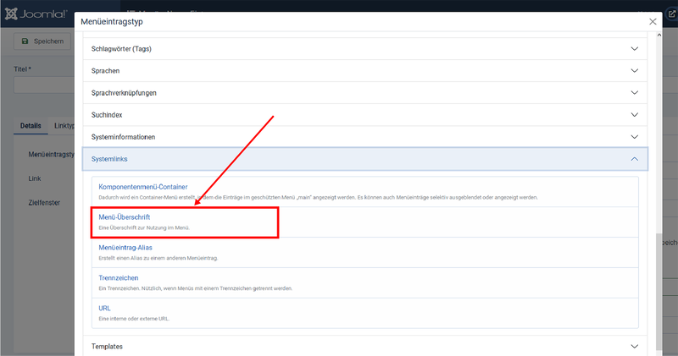Choose the Menü-Überschrift entry
The height and width of the screenshot is (356, 678).
click(125, 217)
